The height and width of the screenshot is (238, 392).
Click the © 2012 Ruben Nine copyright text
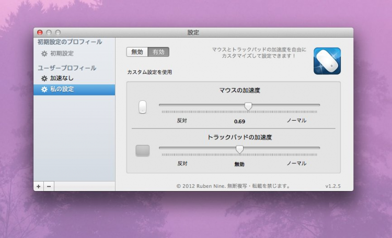point(233,186)
